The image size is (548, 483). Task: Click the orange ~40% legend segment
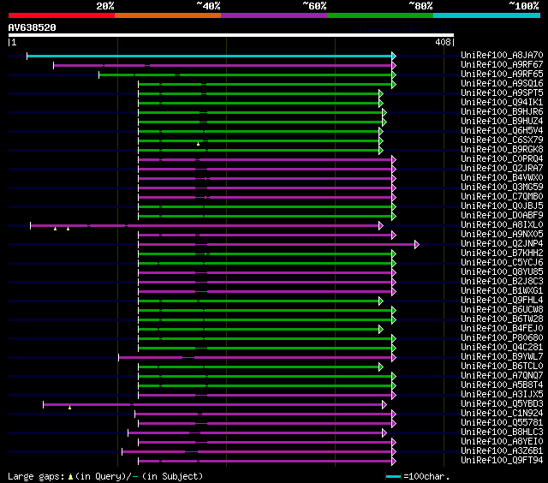tap(167, 15)
